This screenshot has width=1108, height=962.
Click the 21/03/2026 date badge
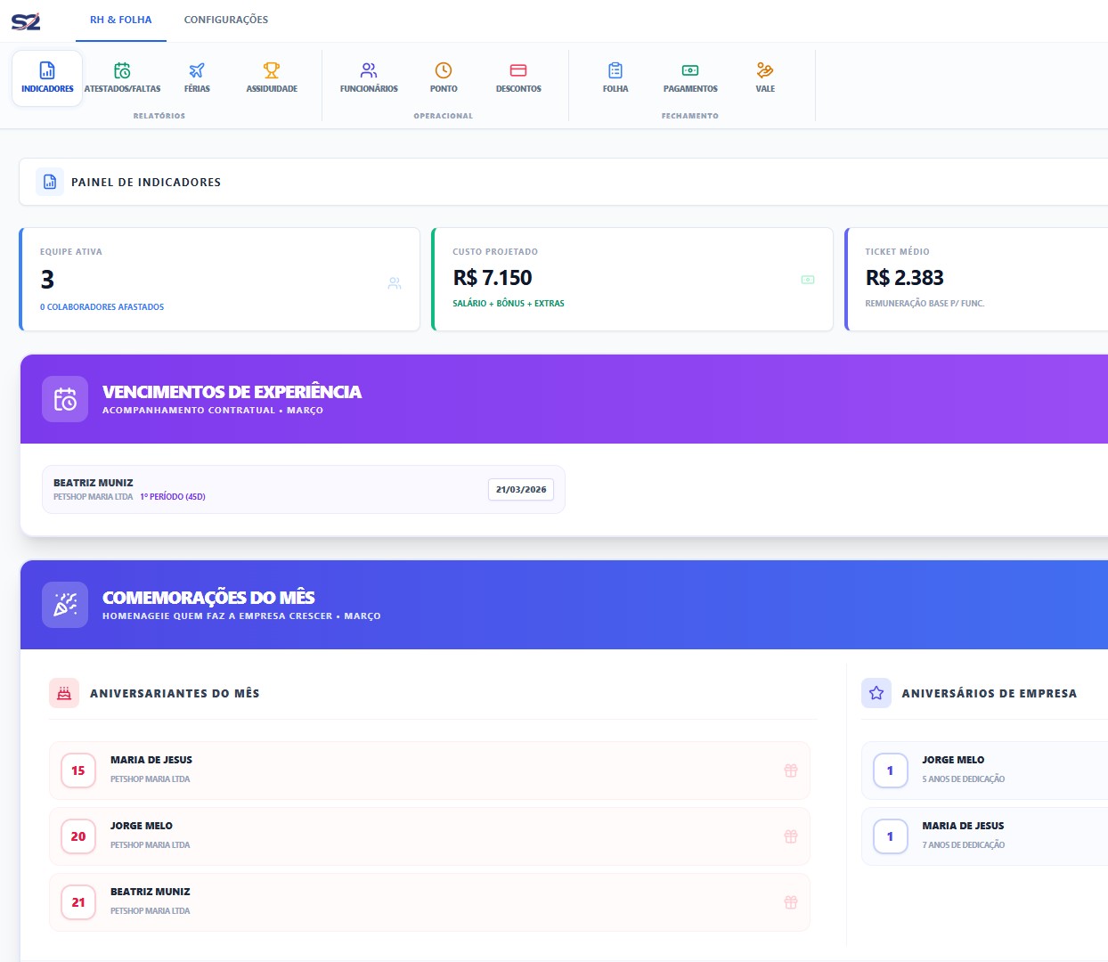[521, 489]
